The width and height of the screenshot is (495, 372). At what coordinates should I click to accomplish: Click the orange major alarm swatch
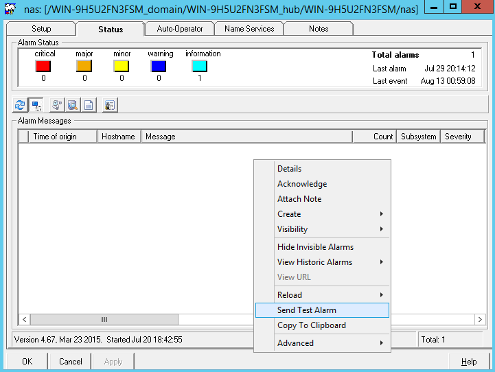click(x=84, y=67)
